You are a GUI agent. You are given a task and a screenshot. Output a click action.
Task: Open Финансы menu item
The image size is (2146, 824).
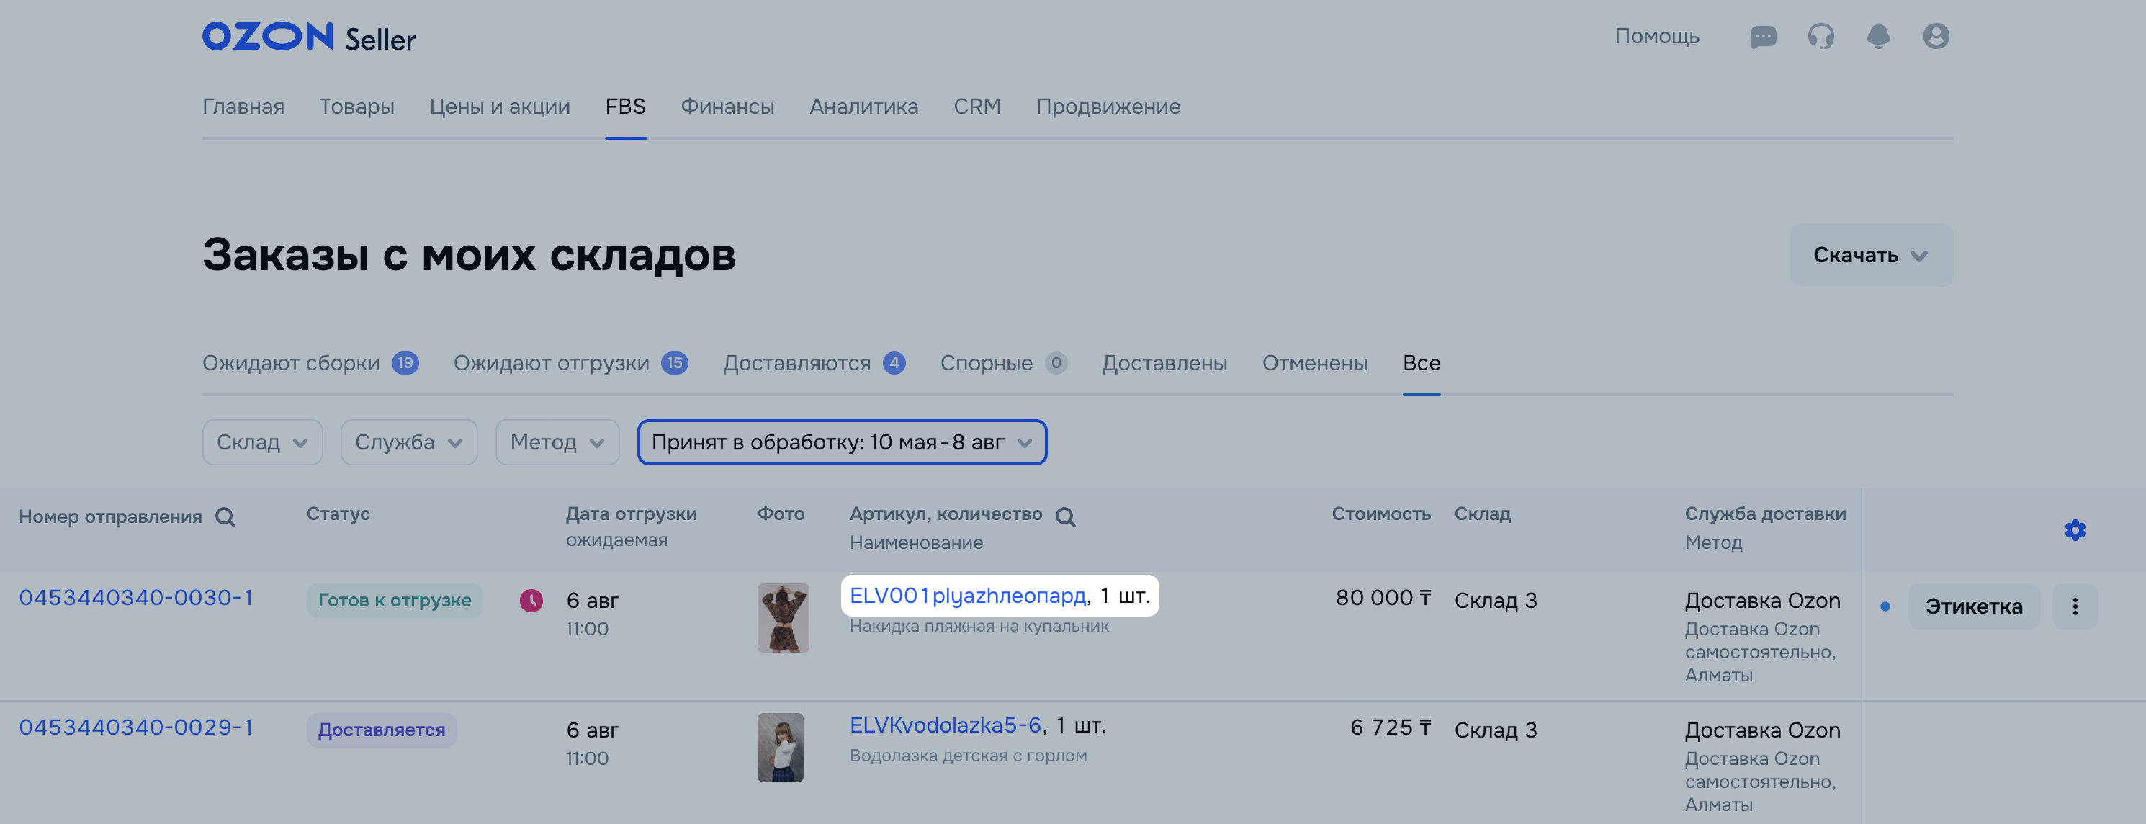[727, 107]
